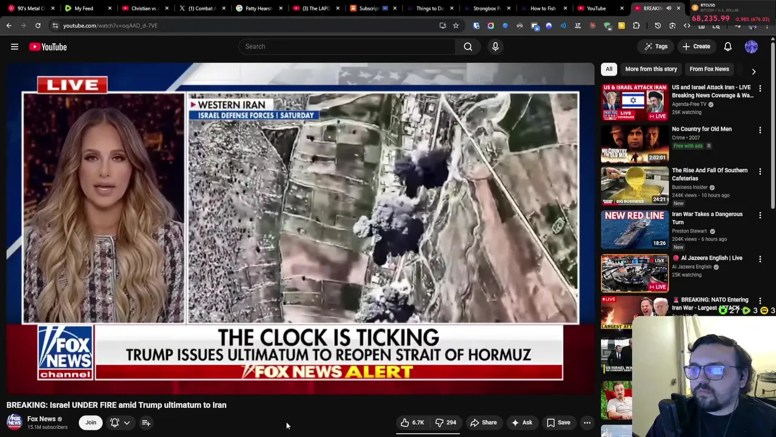This screenshot has height=437, width=776.
Task: Open the YouTube guide hamburger menu
Action: (x=15, y=47)
